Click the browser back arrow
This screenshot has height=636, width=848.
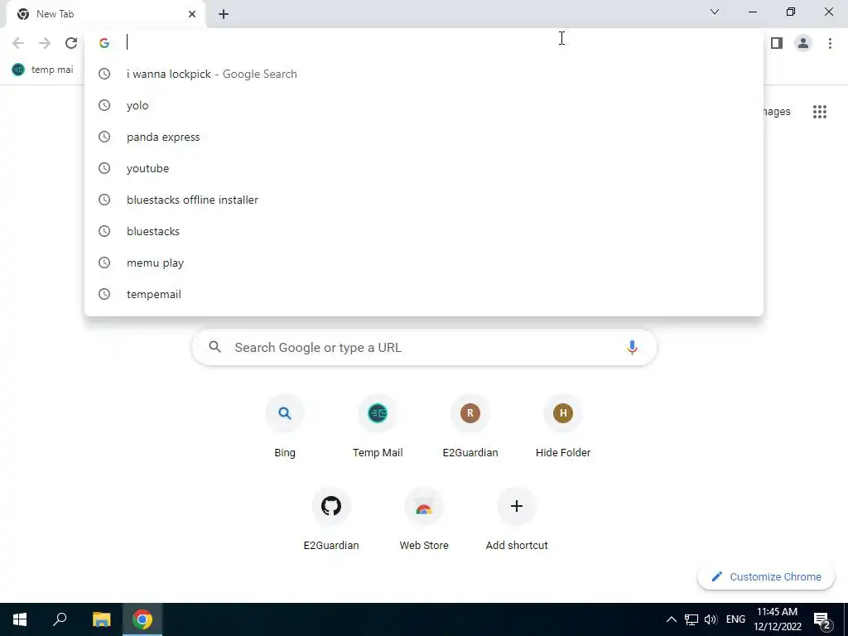coord(18,43)
